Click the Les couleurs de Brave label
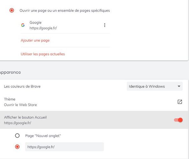This screenshot has height=159, width=189. coord(22,86)
